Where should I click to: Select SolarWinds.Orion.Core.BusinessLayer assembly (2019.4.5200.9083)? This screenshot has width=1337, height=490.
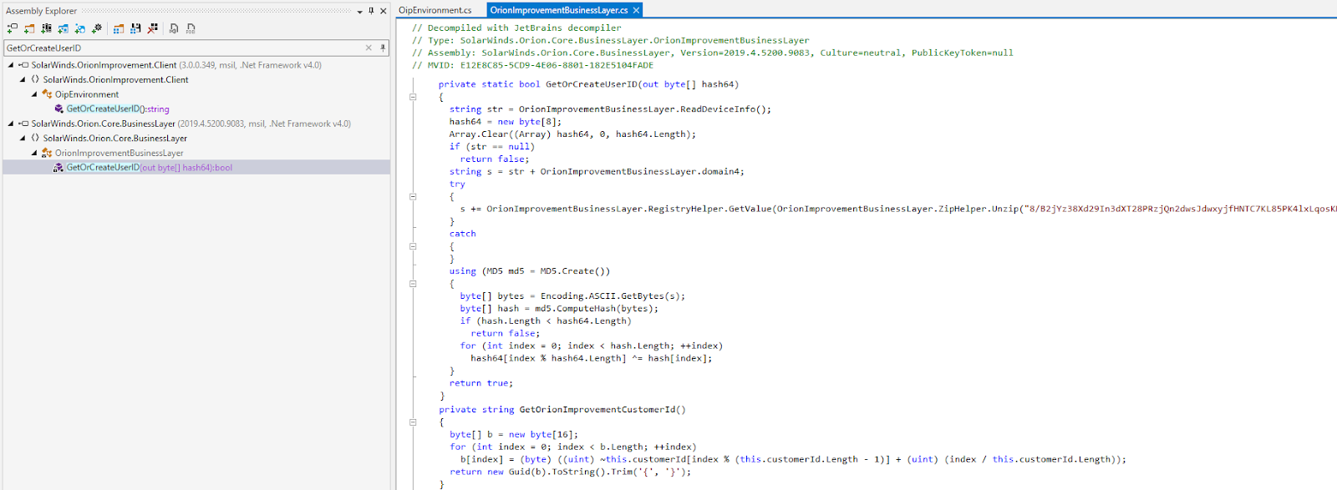[191, 124]
